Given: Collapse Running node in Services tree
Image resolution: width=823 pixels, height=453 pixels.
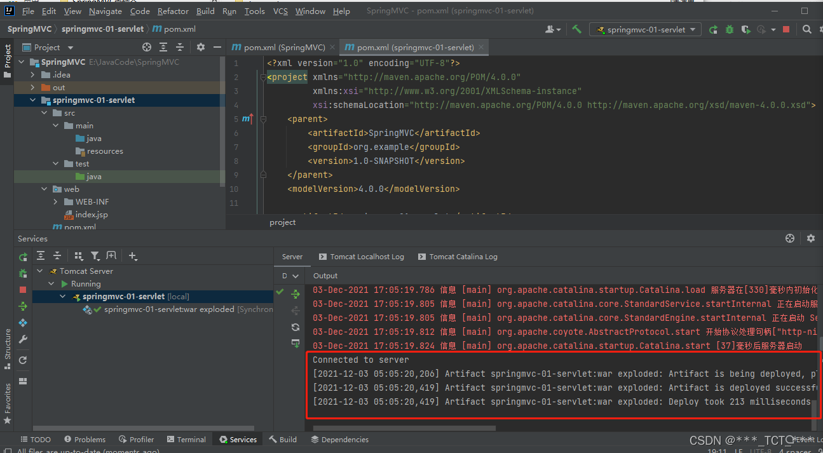Looking at the screenshot, I should (x=51, y=284).
